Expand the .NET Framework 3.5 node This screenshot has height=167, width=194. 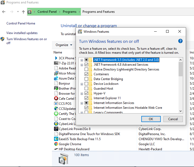pyautogui.click(x=82, y=60)
